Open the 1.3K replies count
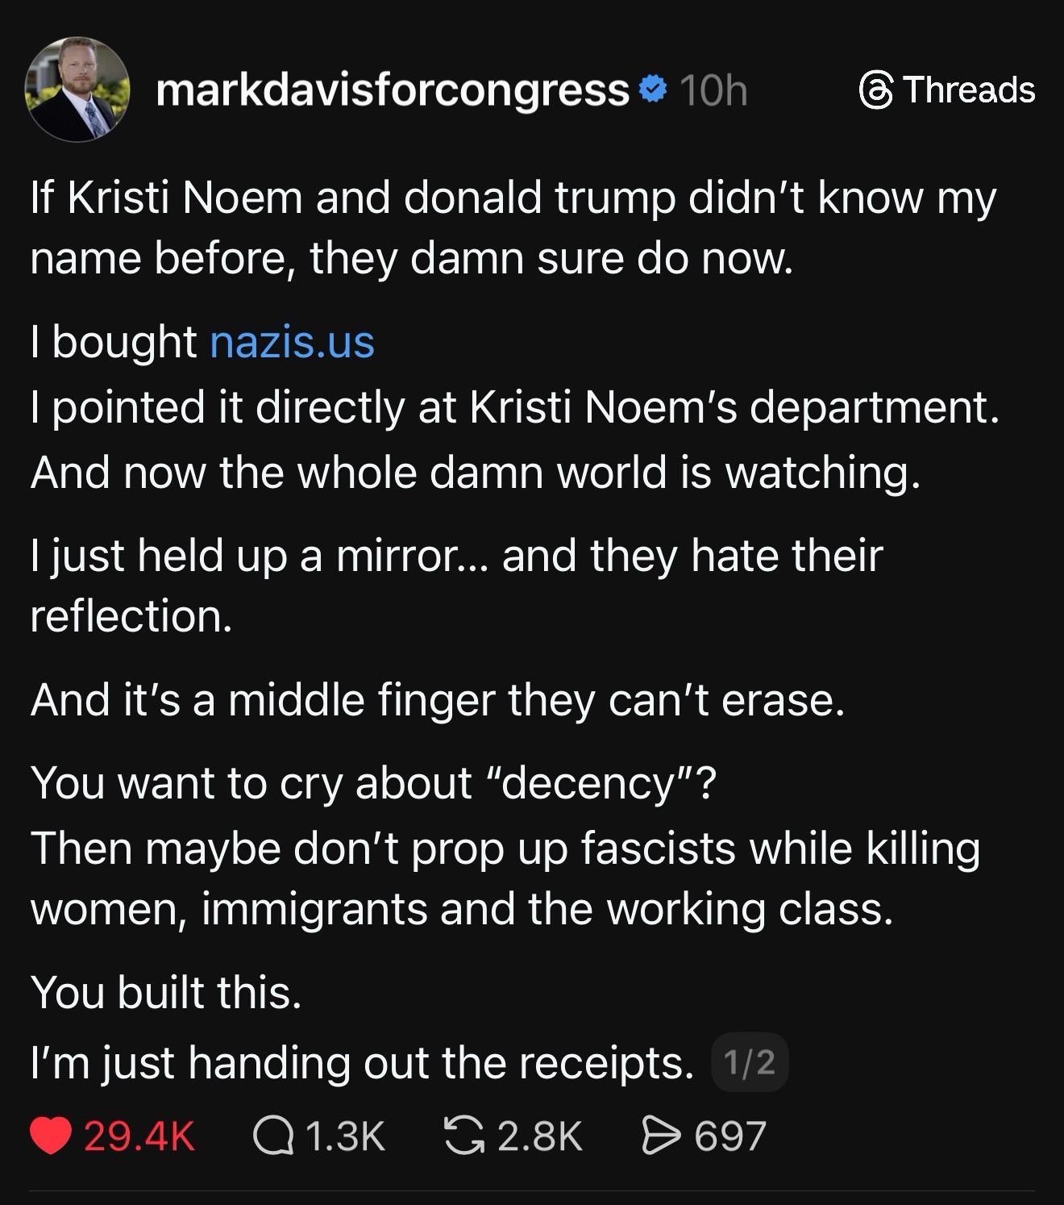 [x=346, y=1136]
